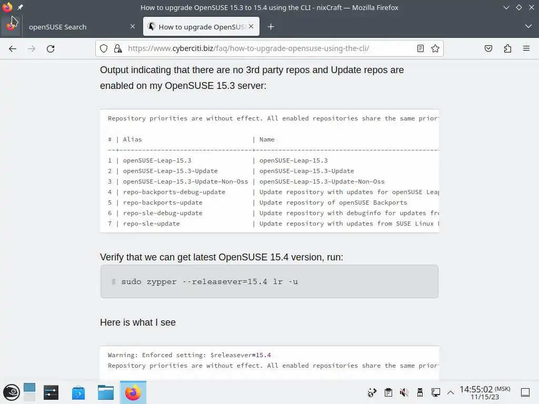Open the tracking protection shield

click(104, 48)
